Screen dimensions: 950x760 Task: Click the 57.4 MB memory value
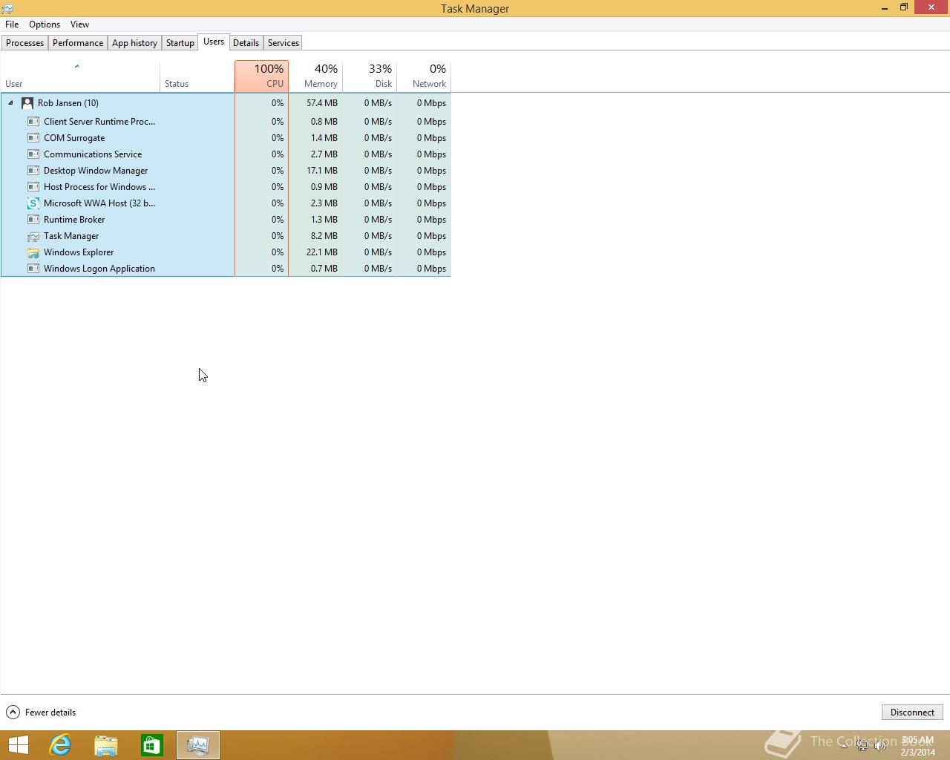[322, 103]
